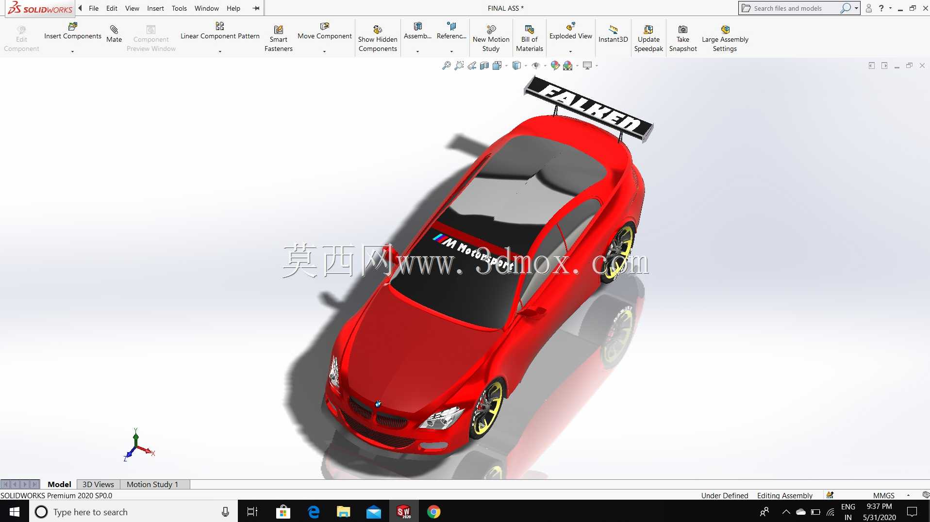Open Microsoft Edge from the taskbar
This screenshot has height=522, width=930.
point(314,512)
